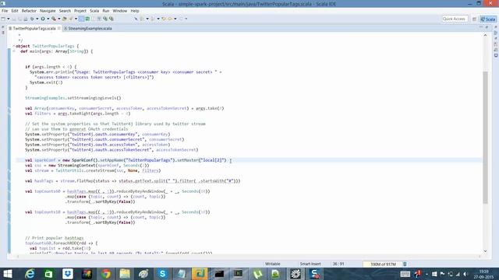The height and width of the screenshot is (280, 499).
Task: Click the Open Type toolbar icon
Action: (x=65, y=19)
